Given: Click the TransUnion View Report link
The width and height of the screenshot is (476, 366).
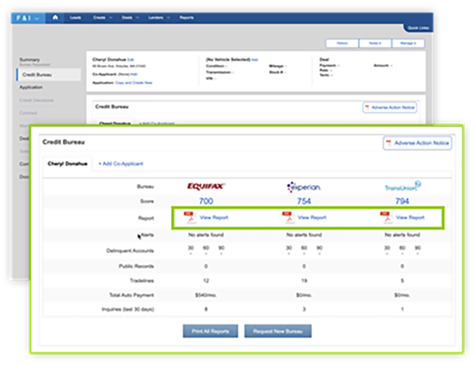Looking at the screenshot, I should point(410,217).
